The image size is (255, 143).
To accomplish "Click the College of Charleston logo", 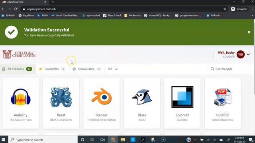I will [19, 54].
